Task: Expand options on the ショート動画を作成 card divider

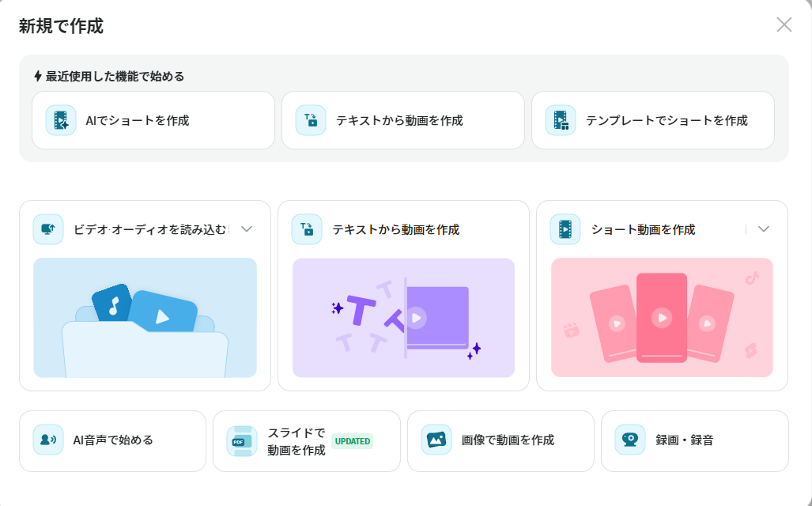Action: pyautogui.click(x=746, y=229)
